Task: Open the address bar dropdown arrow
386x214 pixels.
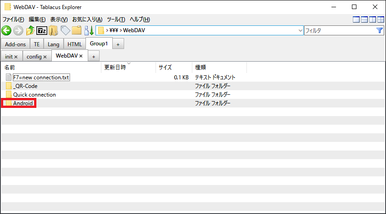Action: 300,31
